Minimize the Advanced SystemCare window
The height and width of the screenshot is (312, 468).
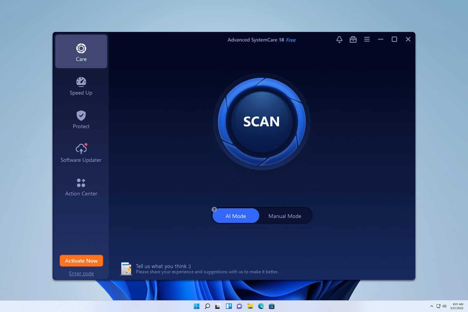[x=381, y=39]
